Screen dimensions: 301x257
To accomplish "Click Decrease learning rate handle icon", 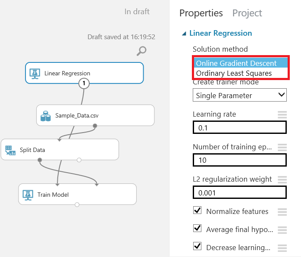I will point(282,248).
